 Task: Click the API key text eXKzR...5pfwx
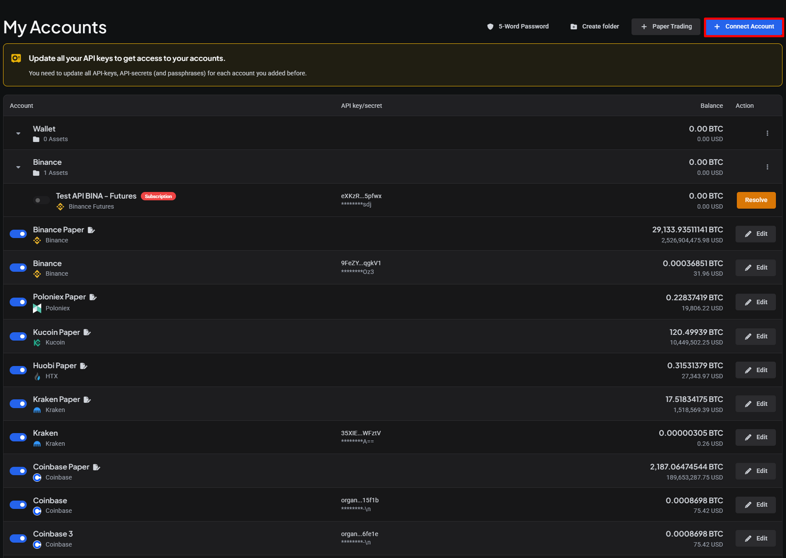361,196
